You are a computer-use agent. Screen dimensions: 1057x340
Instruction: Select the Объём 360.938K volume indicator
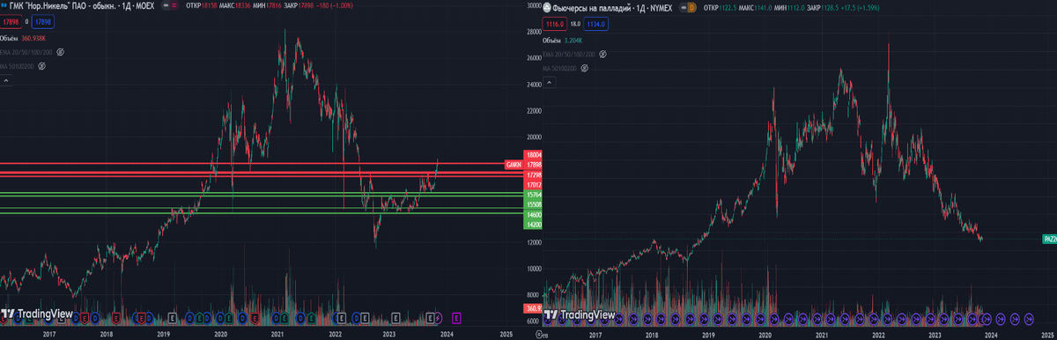point(23,38)
